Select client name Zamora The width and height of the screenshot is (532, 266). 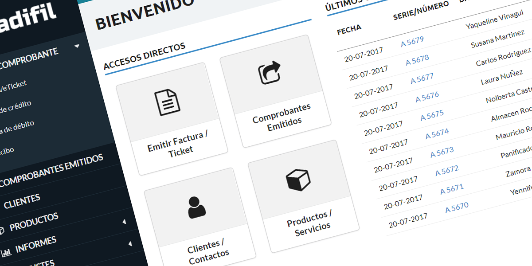pyautogui.click(x=518, y=171)
